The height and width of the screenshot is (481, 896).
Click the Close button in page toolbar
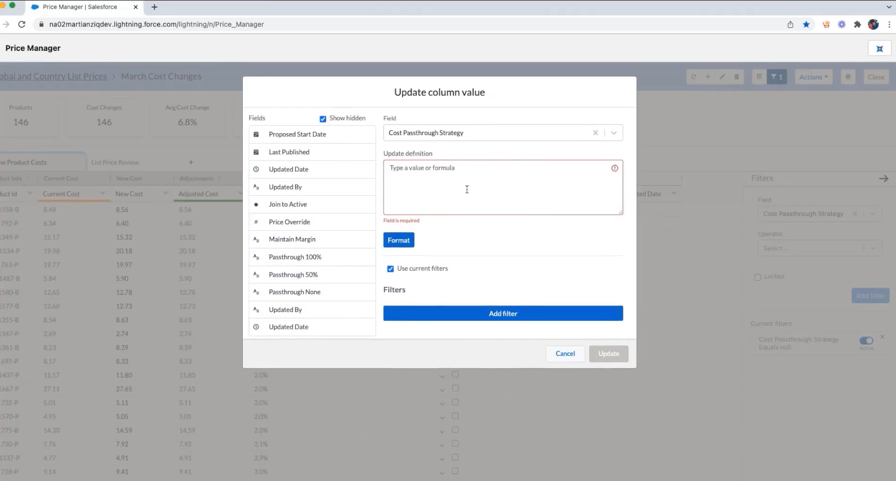pos(876,77)
